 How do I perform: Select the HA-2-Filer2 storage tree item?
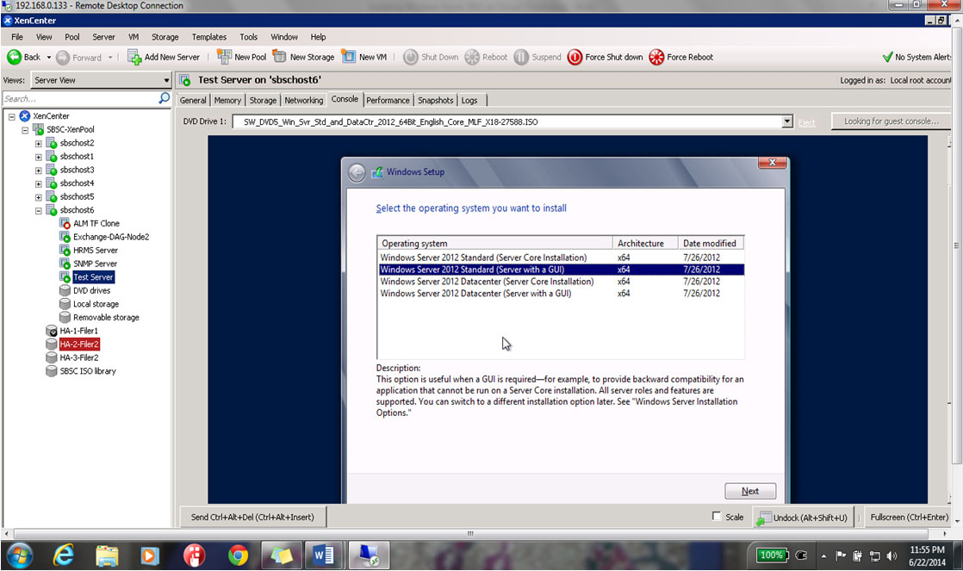[78, 344]
